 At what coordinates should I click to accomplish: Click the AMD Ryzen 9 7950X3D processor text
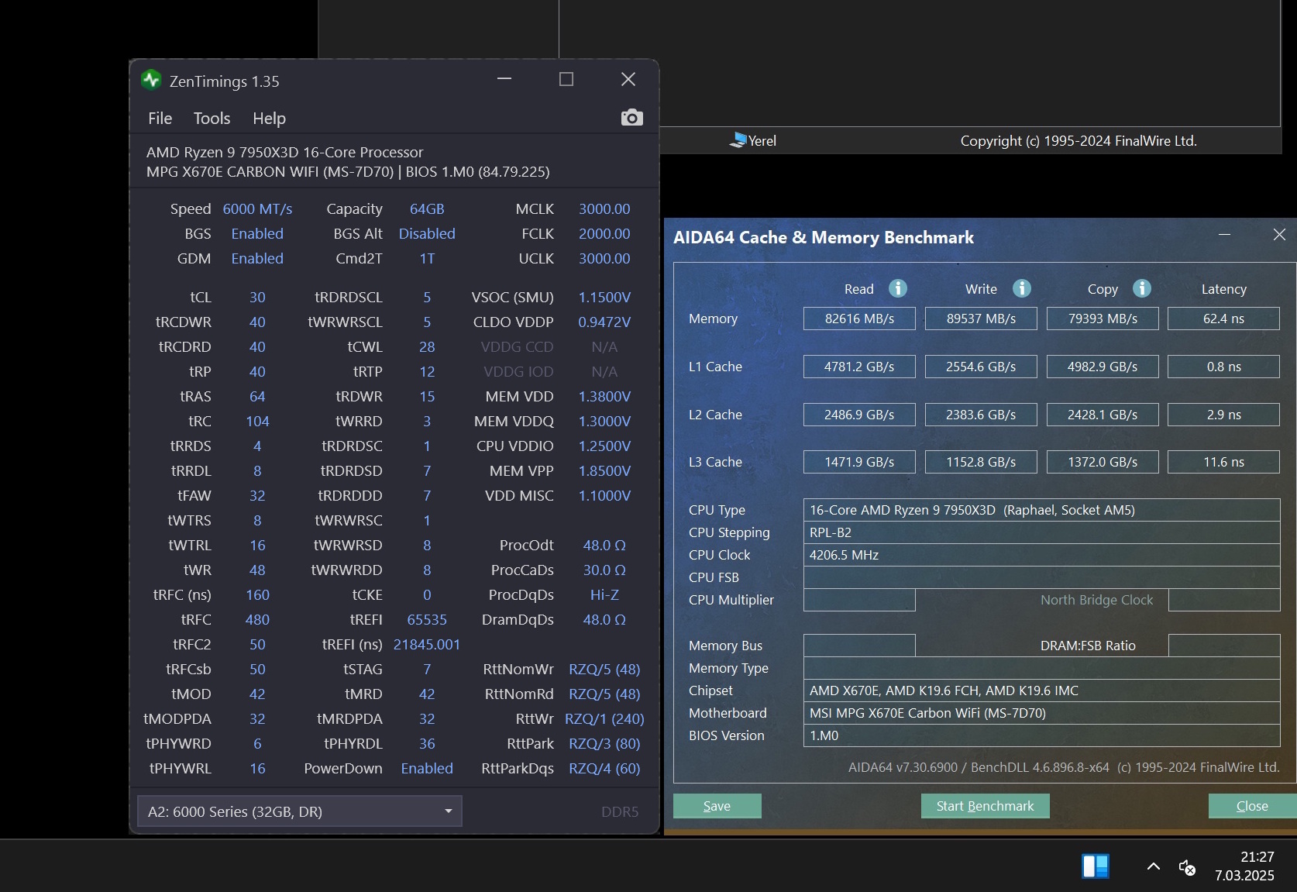coord(285,153)
